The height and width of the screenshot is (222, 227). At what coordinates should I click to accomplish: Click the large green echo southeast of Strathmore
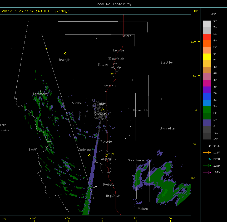(164, 187)
